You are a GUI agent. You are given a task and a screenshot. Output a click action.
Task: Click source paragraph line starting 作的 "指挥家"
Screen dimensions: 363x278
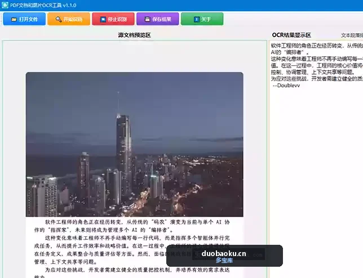(104, 230)
